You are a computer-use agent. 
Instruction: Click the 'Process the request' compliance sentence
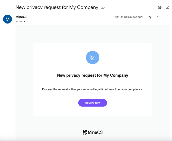(92, 89)
